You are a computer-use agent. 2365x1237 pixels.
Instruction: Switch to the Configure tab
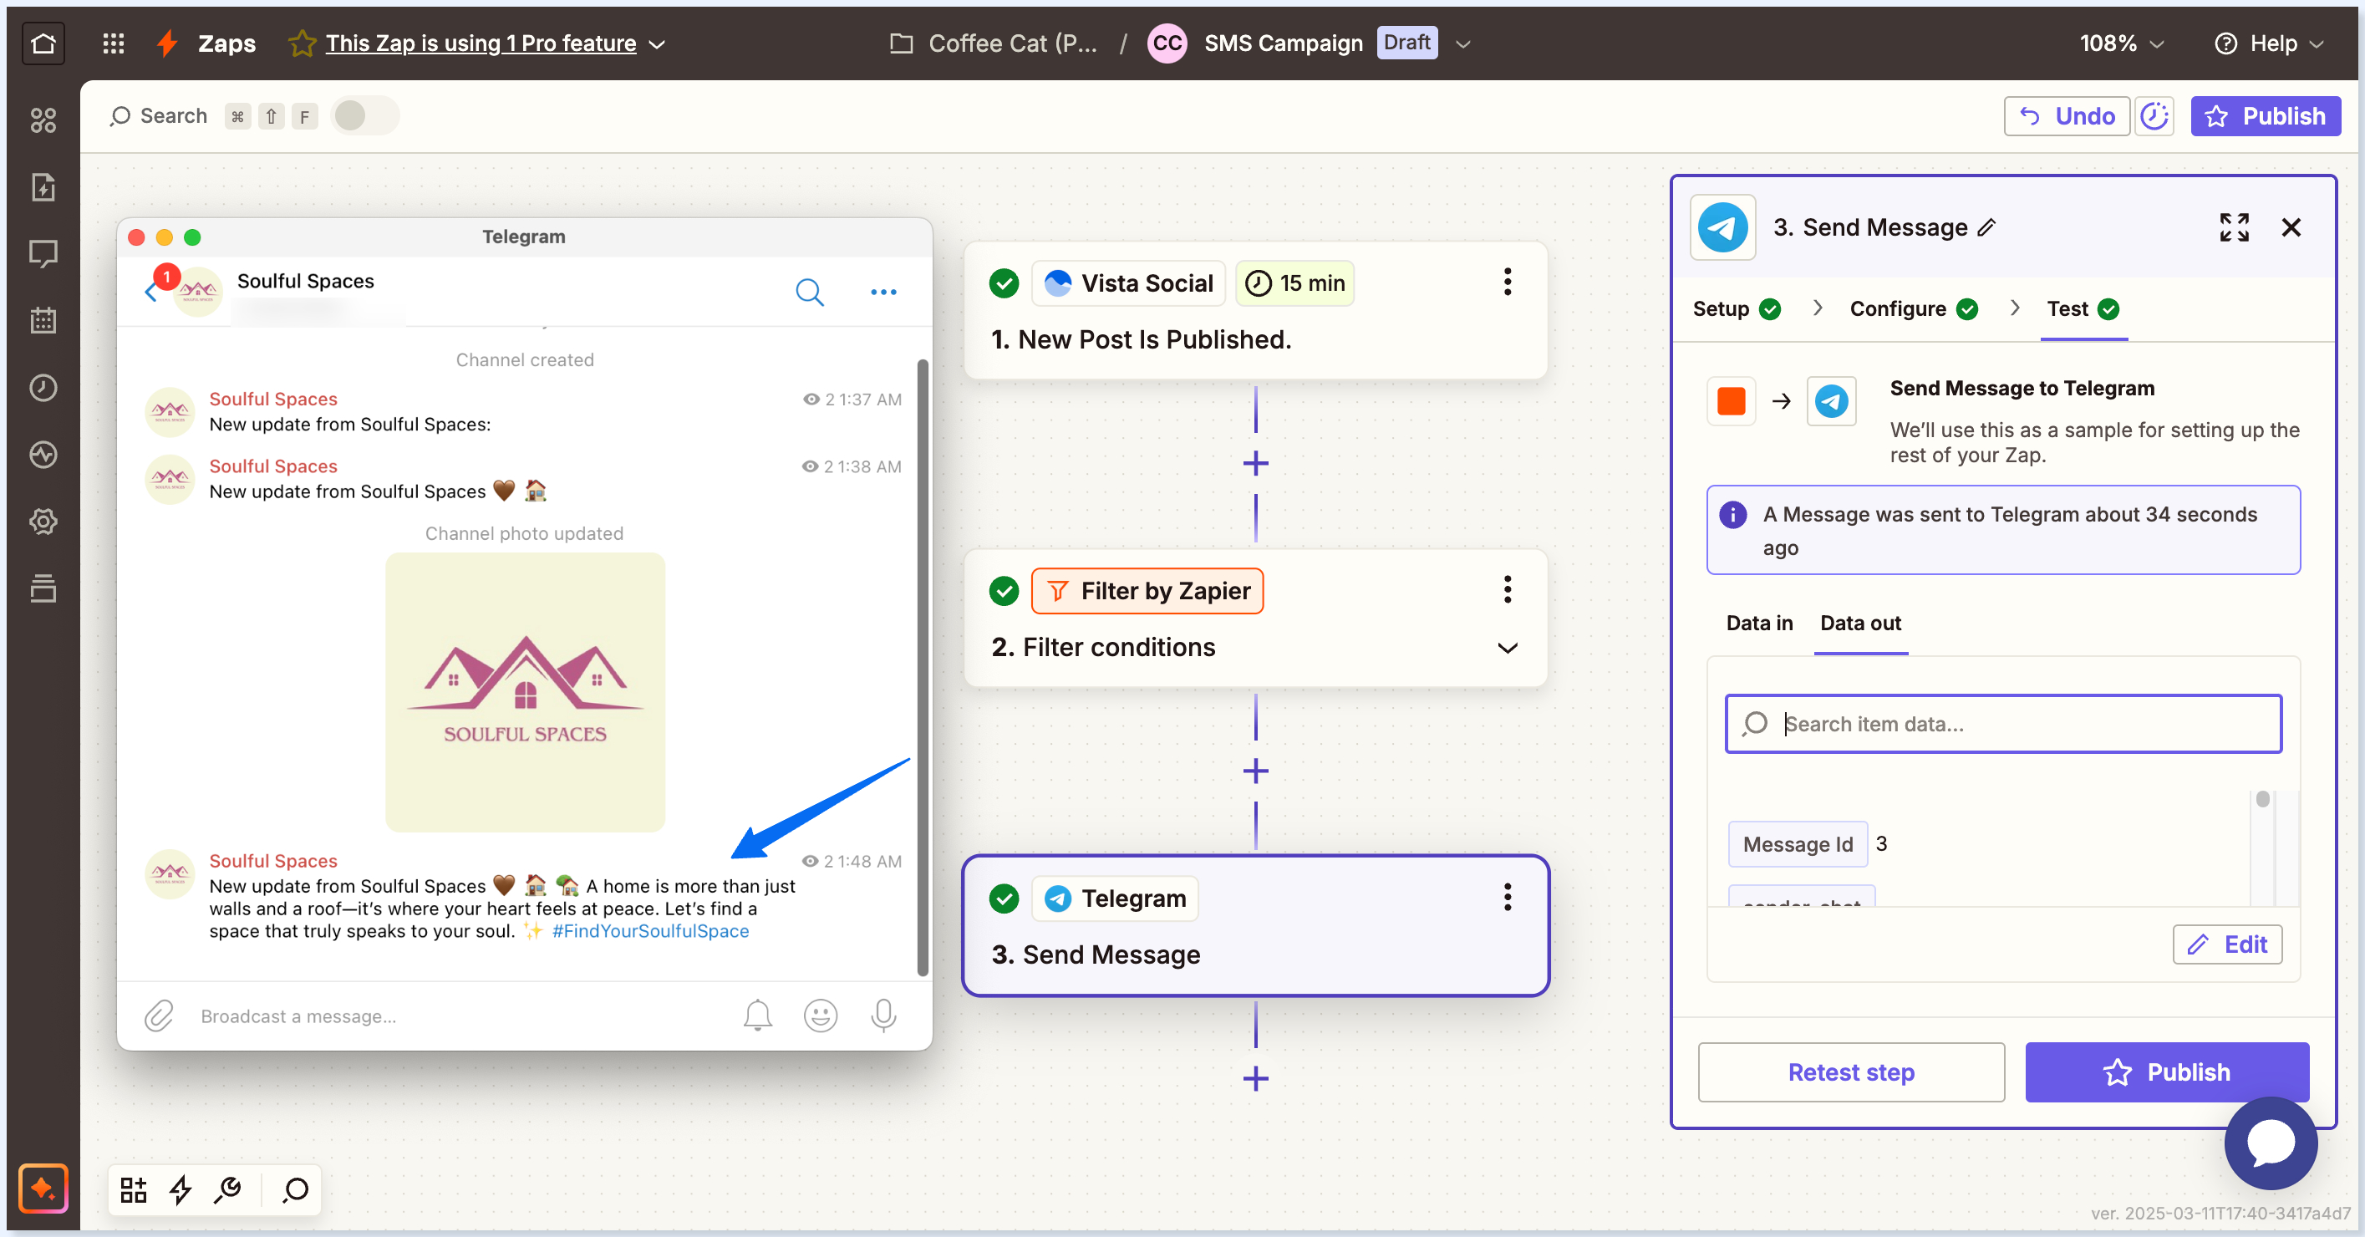(x=1913, y=308)
